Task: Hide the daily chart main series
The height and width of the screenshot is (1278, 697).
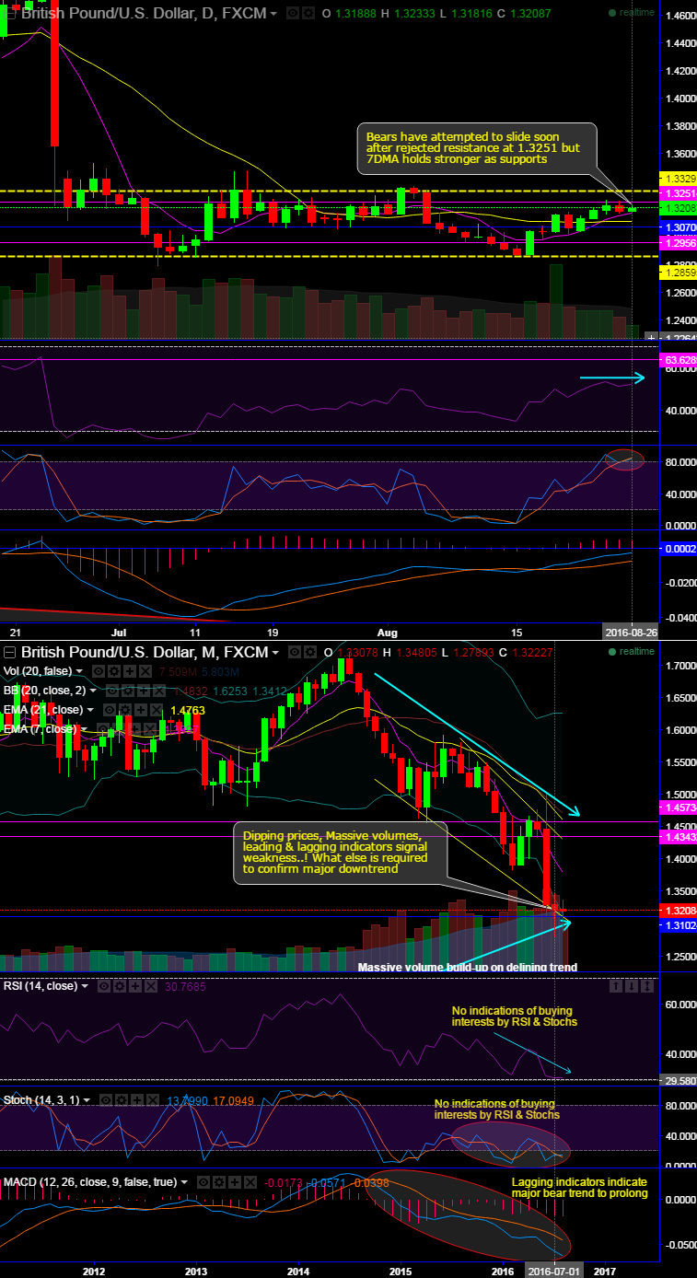Action: pyautogui.click(x=294, y=14)
